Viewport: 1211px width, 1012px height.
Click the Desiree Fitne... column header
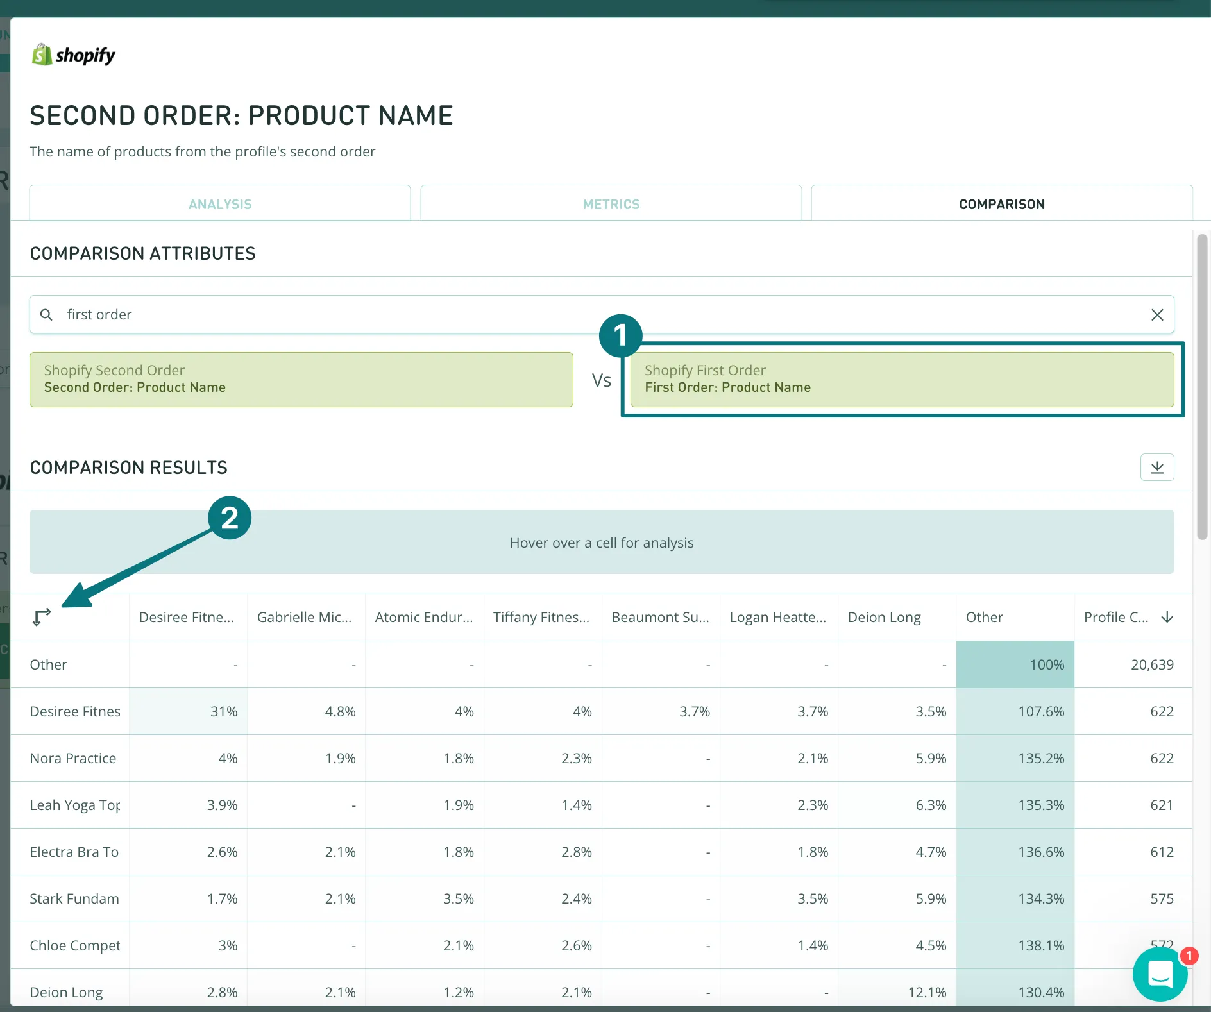pyautogui.click(x=187, y=617)
